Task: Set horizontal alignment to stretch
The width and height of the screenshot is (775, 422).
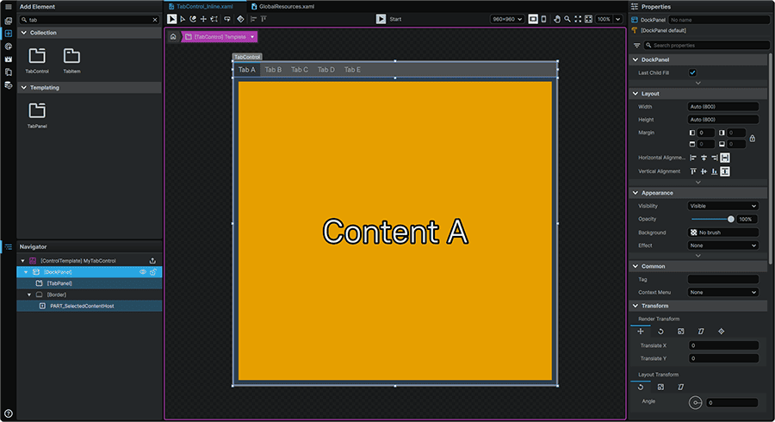Action: [725, 158]
